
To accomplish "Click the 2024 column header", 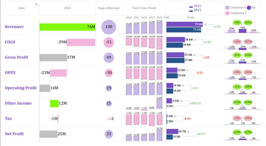I will 67,8.
